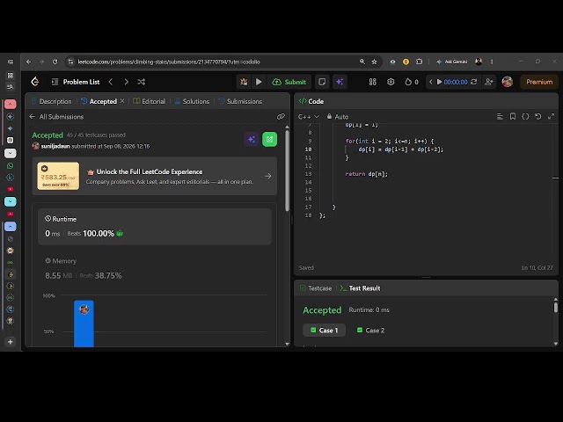Copy submission link icon
Screen dimensions: 563x422
281,116
